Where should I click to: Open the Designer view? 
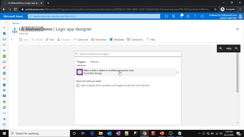pos(64,40)
